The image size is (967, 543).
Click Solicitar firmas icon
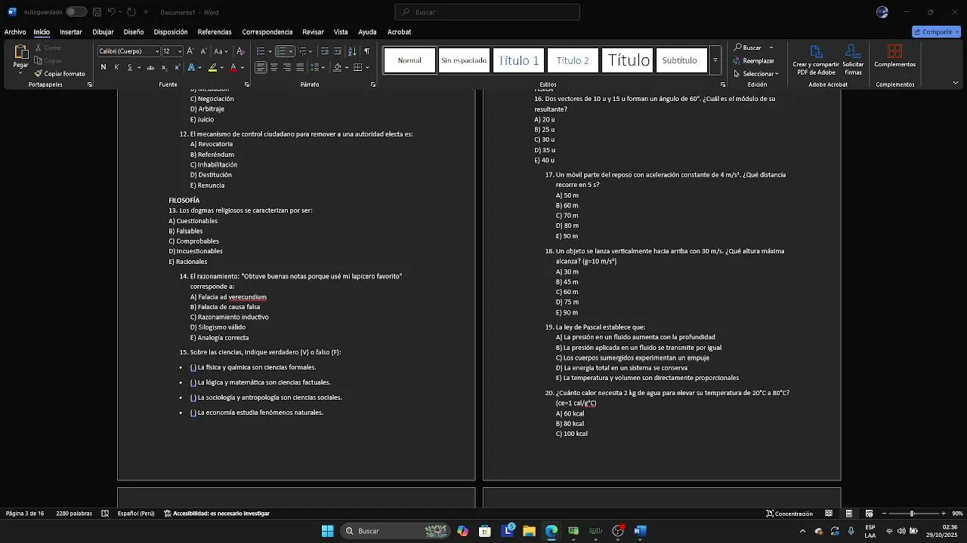click(853, 60)
